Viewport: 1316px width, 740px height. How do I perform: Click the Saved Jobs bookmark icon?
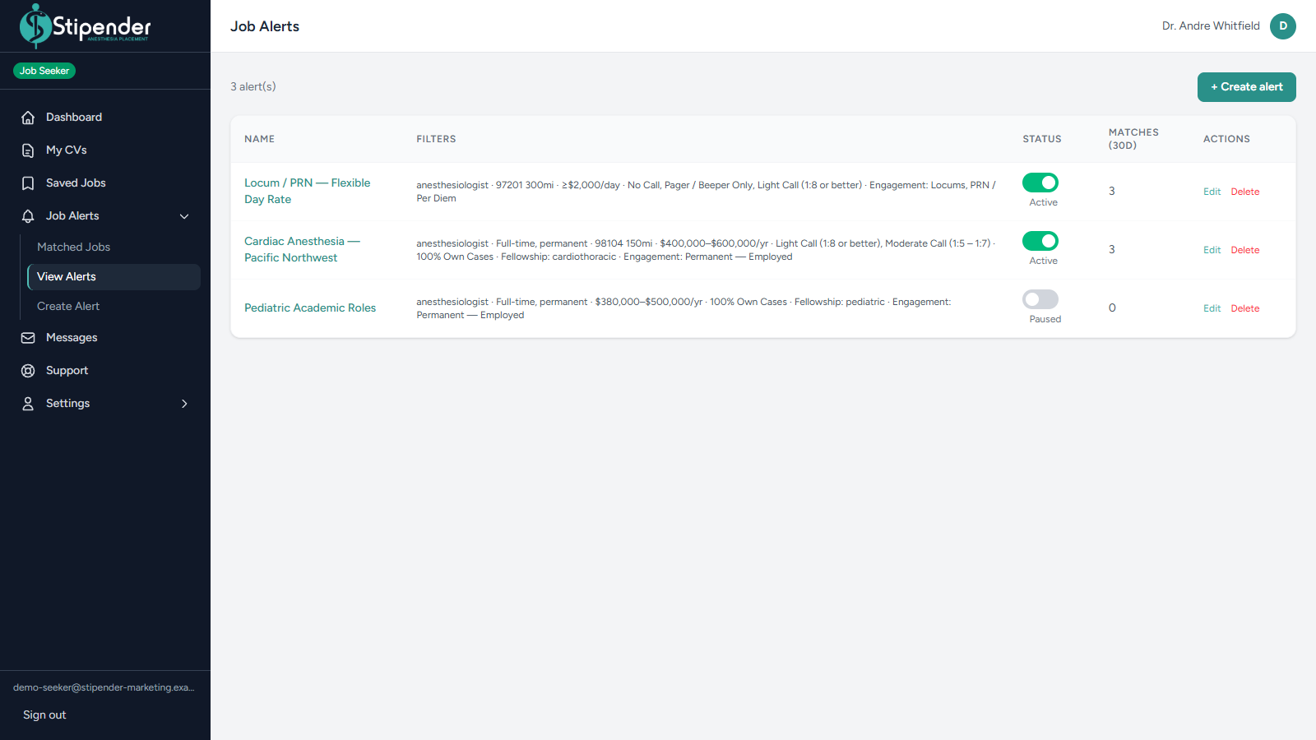tap(28, 183)
